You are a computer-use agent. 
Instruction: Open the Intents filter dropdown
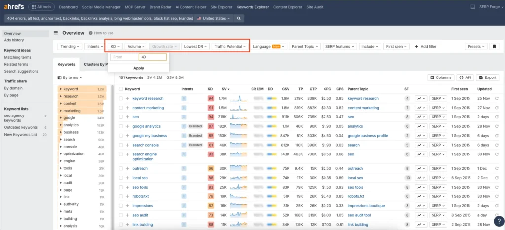95,47
